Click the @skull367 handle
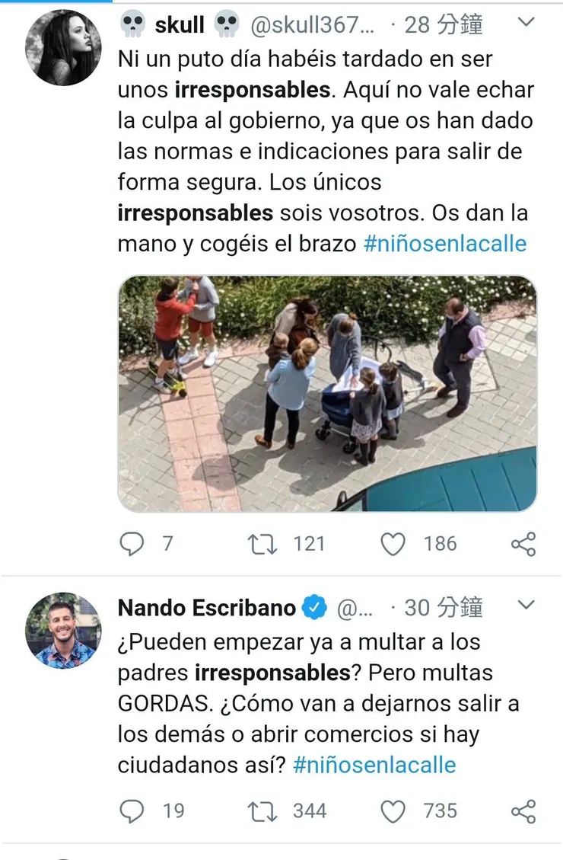The image size is (563, 860). (313, 24)
